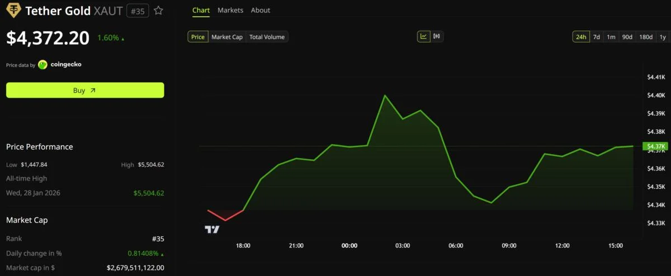
Task: Show Total Volume data on chart
Action: point(267,37)
